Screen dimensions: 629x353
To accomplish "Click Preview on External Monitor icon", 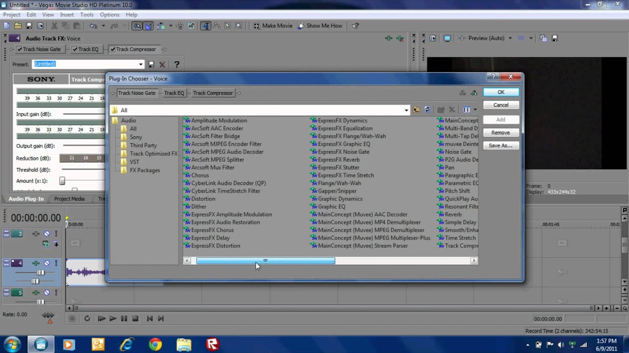I will (447, 38).
